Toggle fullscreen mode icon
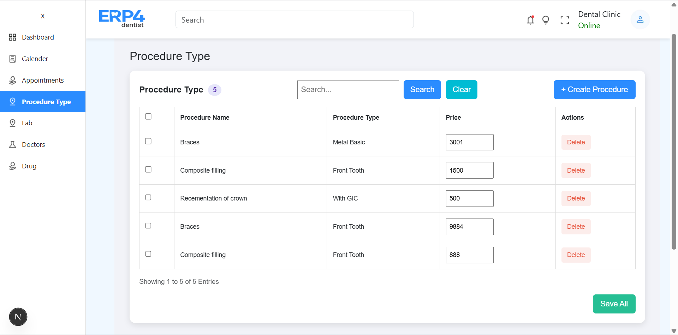 (565, 20)
